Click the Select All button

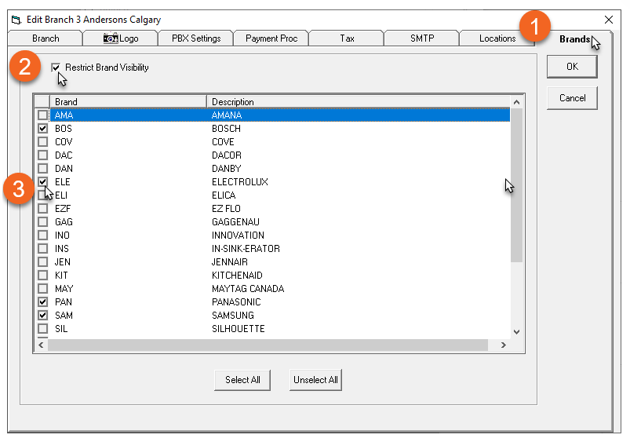pyautogui.click(x=242, y=380)
